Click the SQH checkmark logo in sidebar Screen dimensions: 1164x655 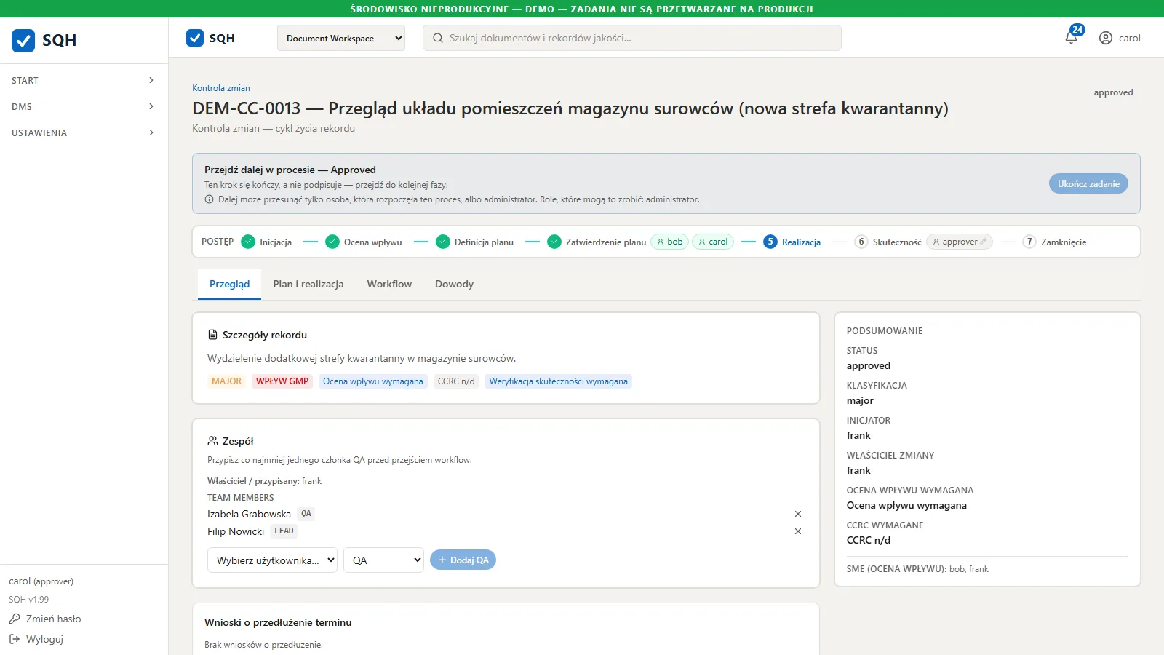pyautogui.click(x=23, y=40)
